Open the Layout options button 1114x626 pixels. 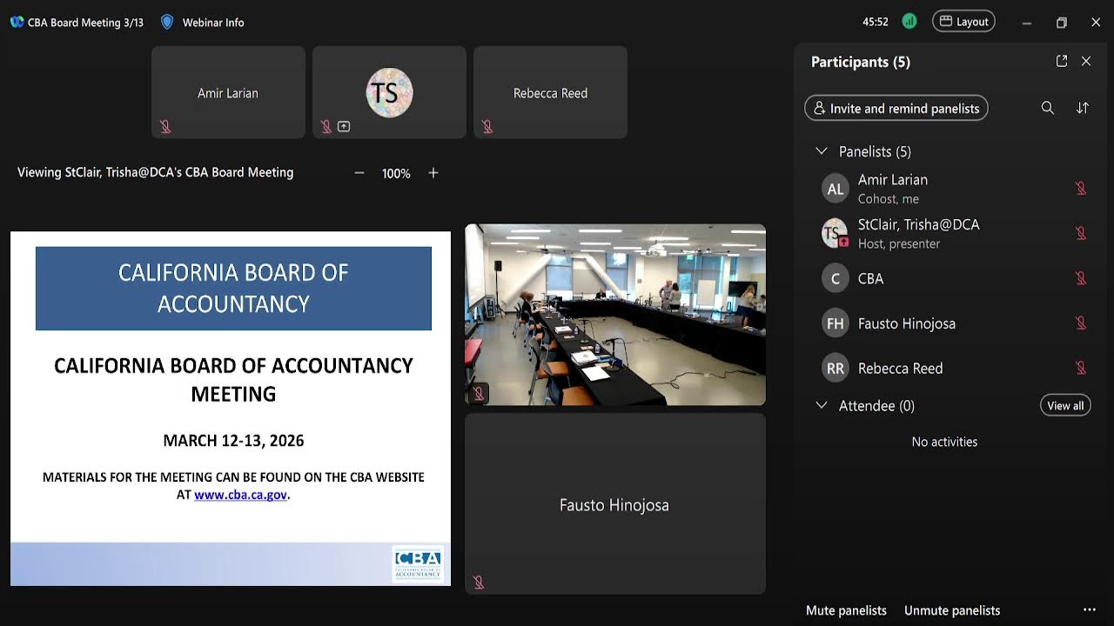click(963, 22)
